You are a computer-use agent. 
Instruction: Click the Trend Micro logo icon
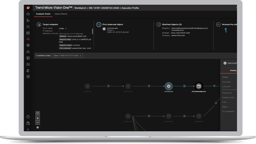click(x=28, y=7)
